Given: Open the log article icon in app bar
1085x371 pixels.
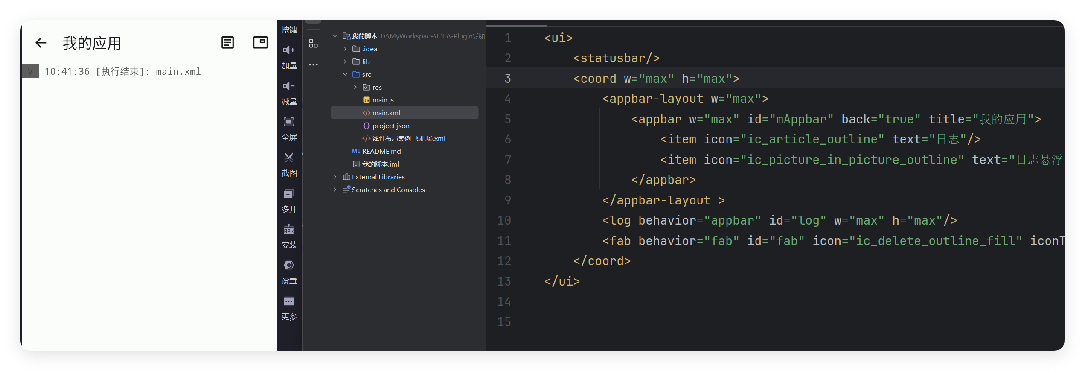Looking at the screenshot, I should [x=227, y=43].
